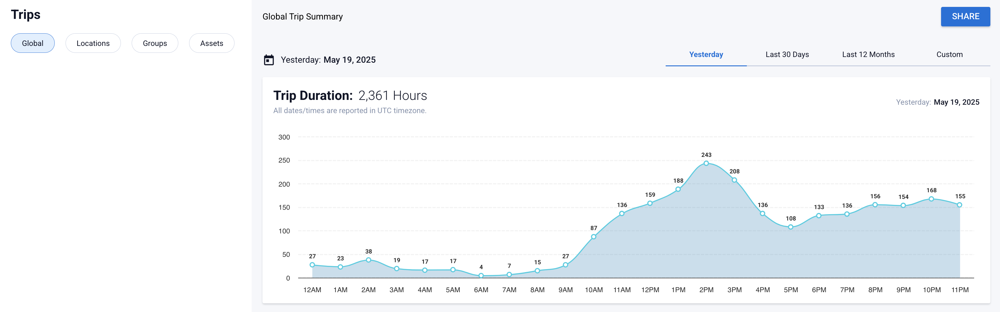Open the Last 12 Months tab
This screenshot has height=312, width=1000.
pyautogui.click(x=868, y=54)
